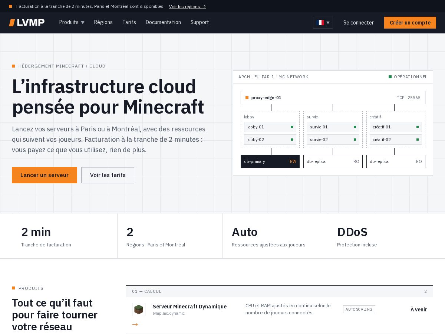Click the Auto resources stat
Screen dimensions: 445x334
pos(275,236)
